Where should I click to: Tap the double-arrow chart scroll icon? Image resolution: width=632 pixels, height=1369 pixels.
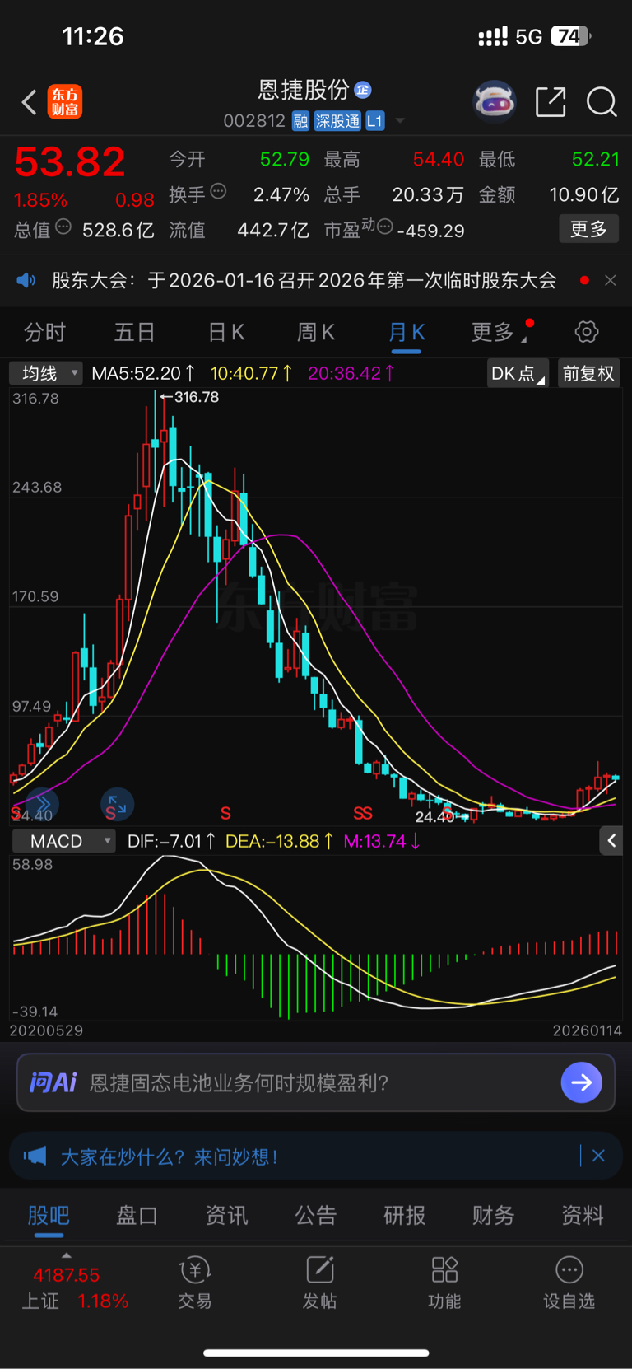click(42, 803)
